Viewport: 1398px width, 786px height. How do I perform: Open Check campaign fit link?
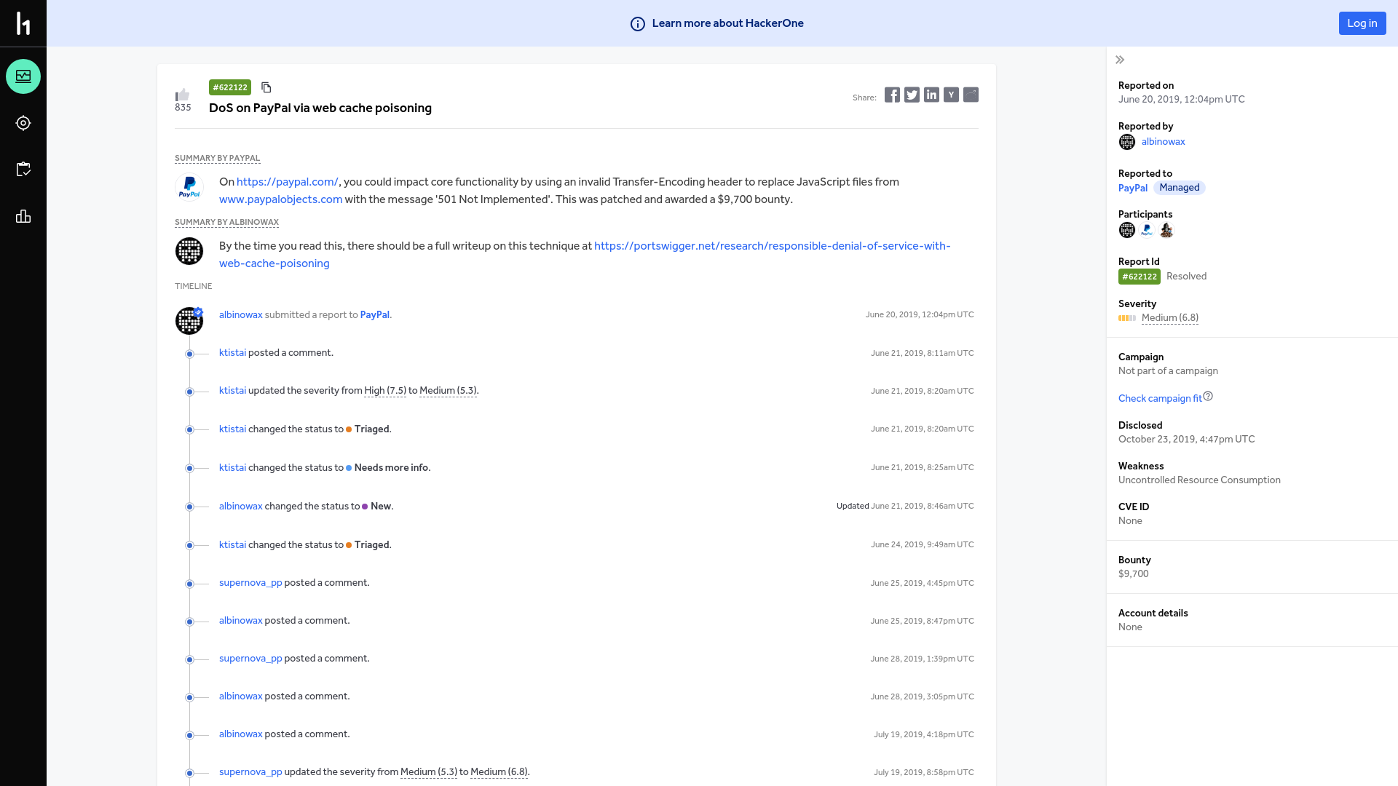point(1160,399)
